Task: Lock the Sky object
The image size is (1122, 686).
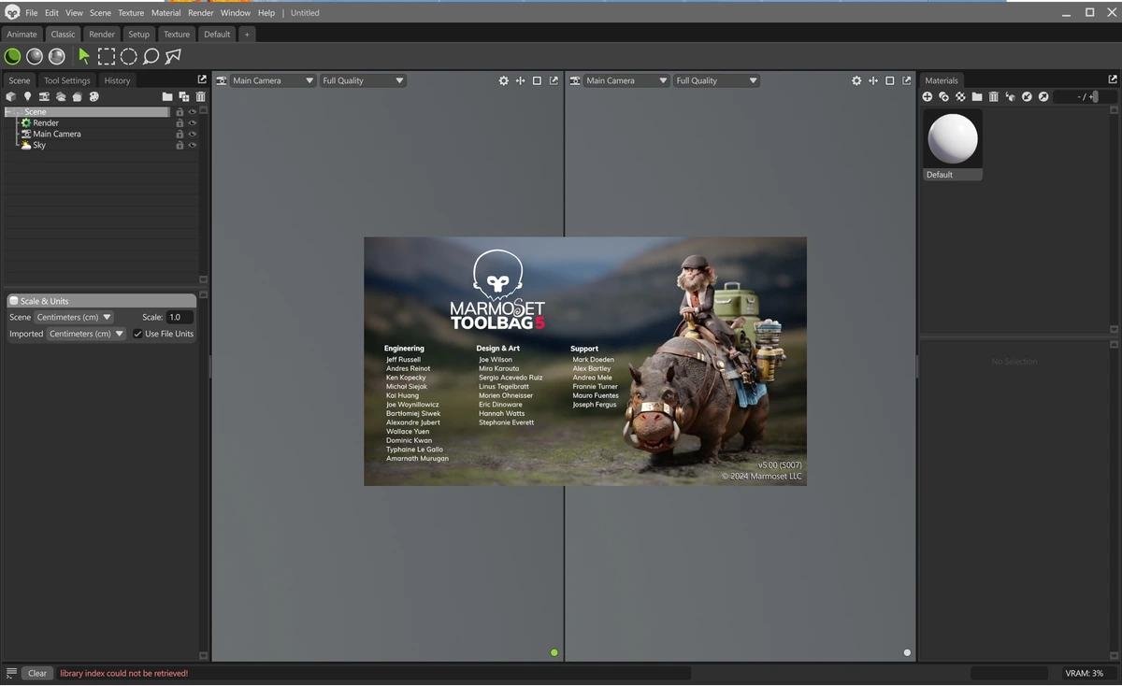Action: click(x=180, y=146)
